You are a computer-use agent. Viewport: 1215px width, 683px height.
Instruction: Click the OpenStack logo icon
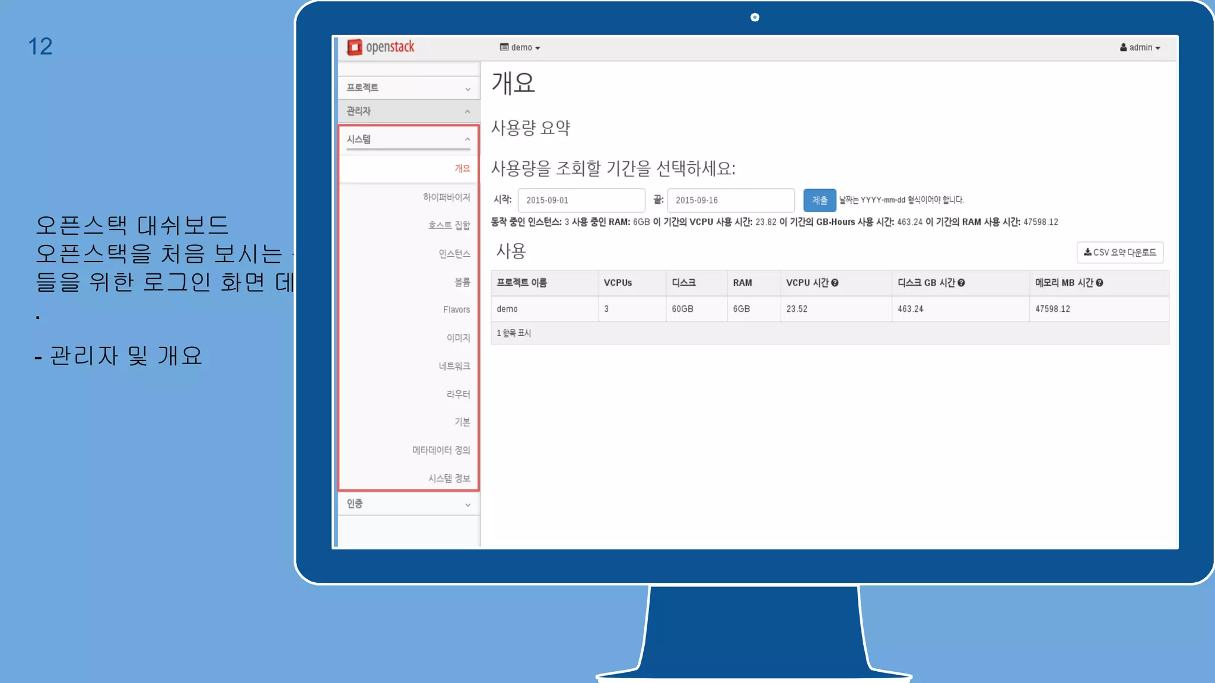[354, 47]
